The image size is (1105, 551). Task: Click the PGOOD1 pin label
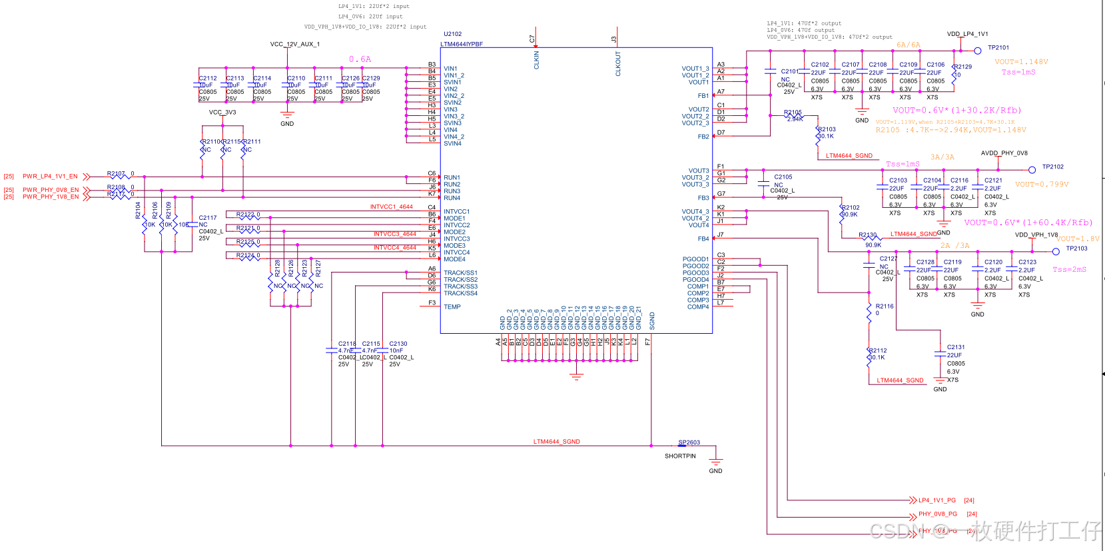[x=696, y=259]
